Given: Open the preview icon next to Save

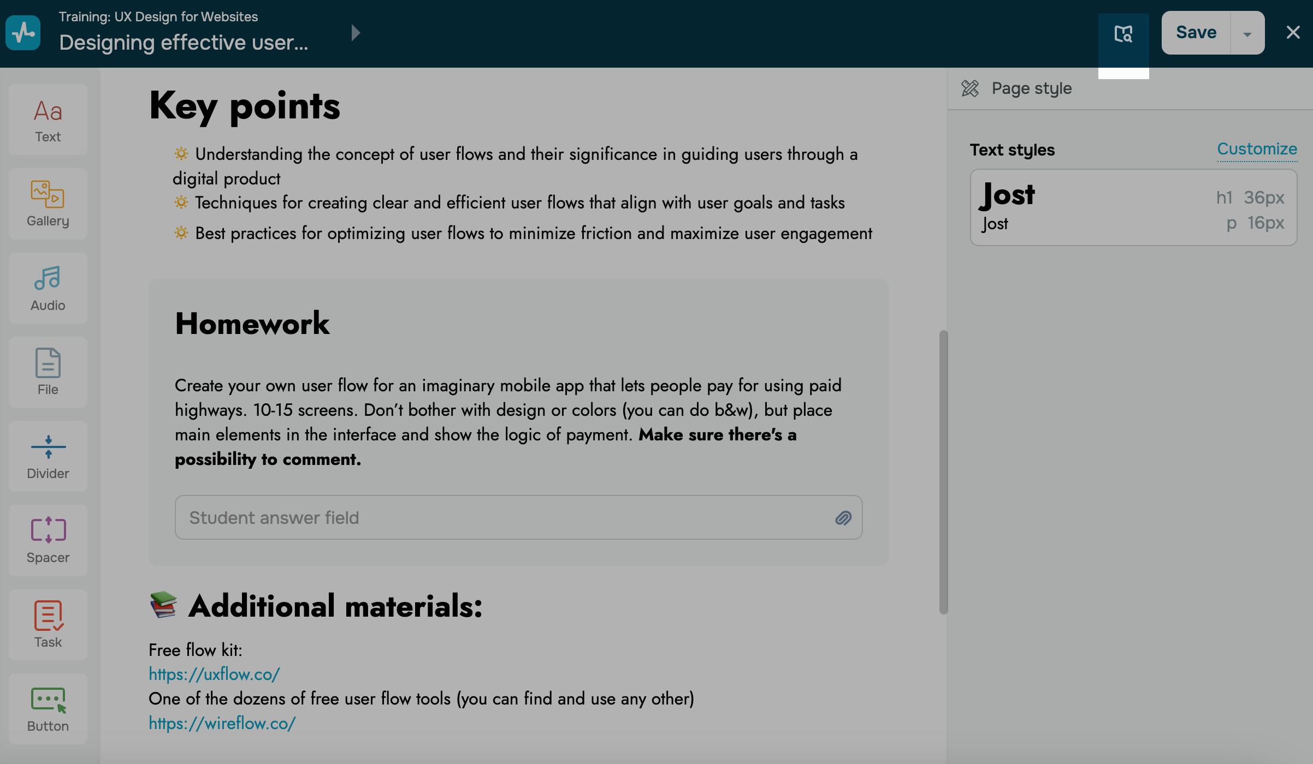Looking at the screenshot, I should [1123, 34].
